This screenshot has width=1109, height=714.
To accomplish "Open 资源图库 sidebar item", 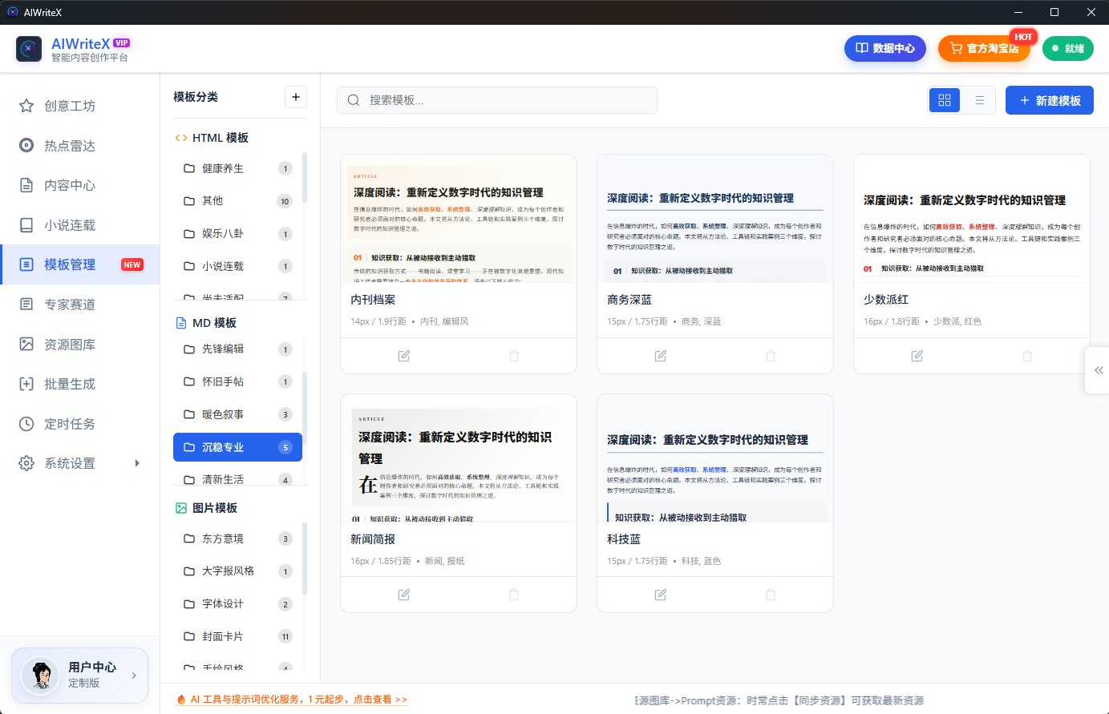I will click(x=80, y=345).
